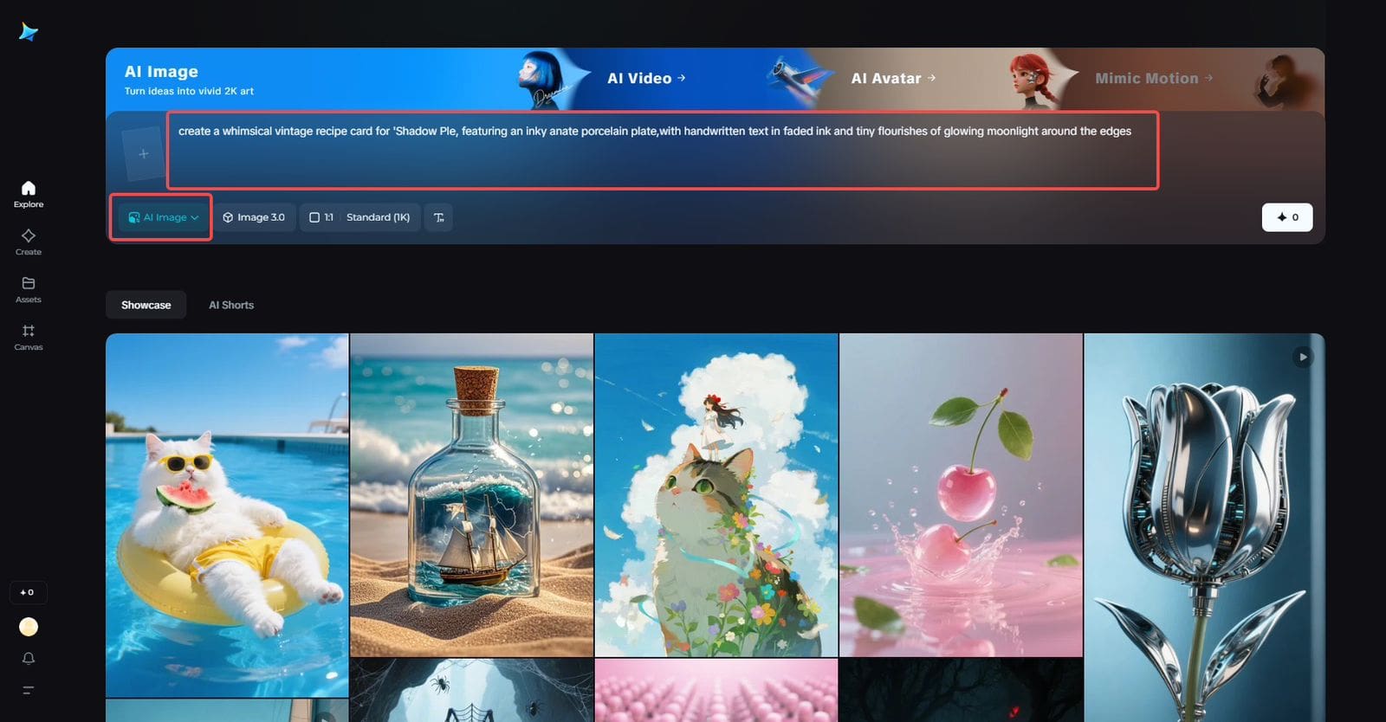Viewport: 1386px width, 722px height.
Task: Open the Canvas editor from sidebar
Action: 29,337
